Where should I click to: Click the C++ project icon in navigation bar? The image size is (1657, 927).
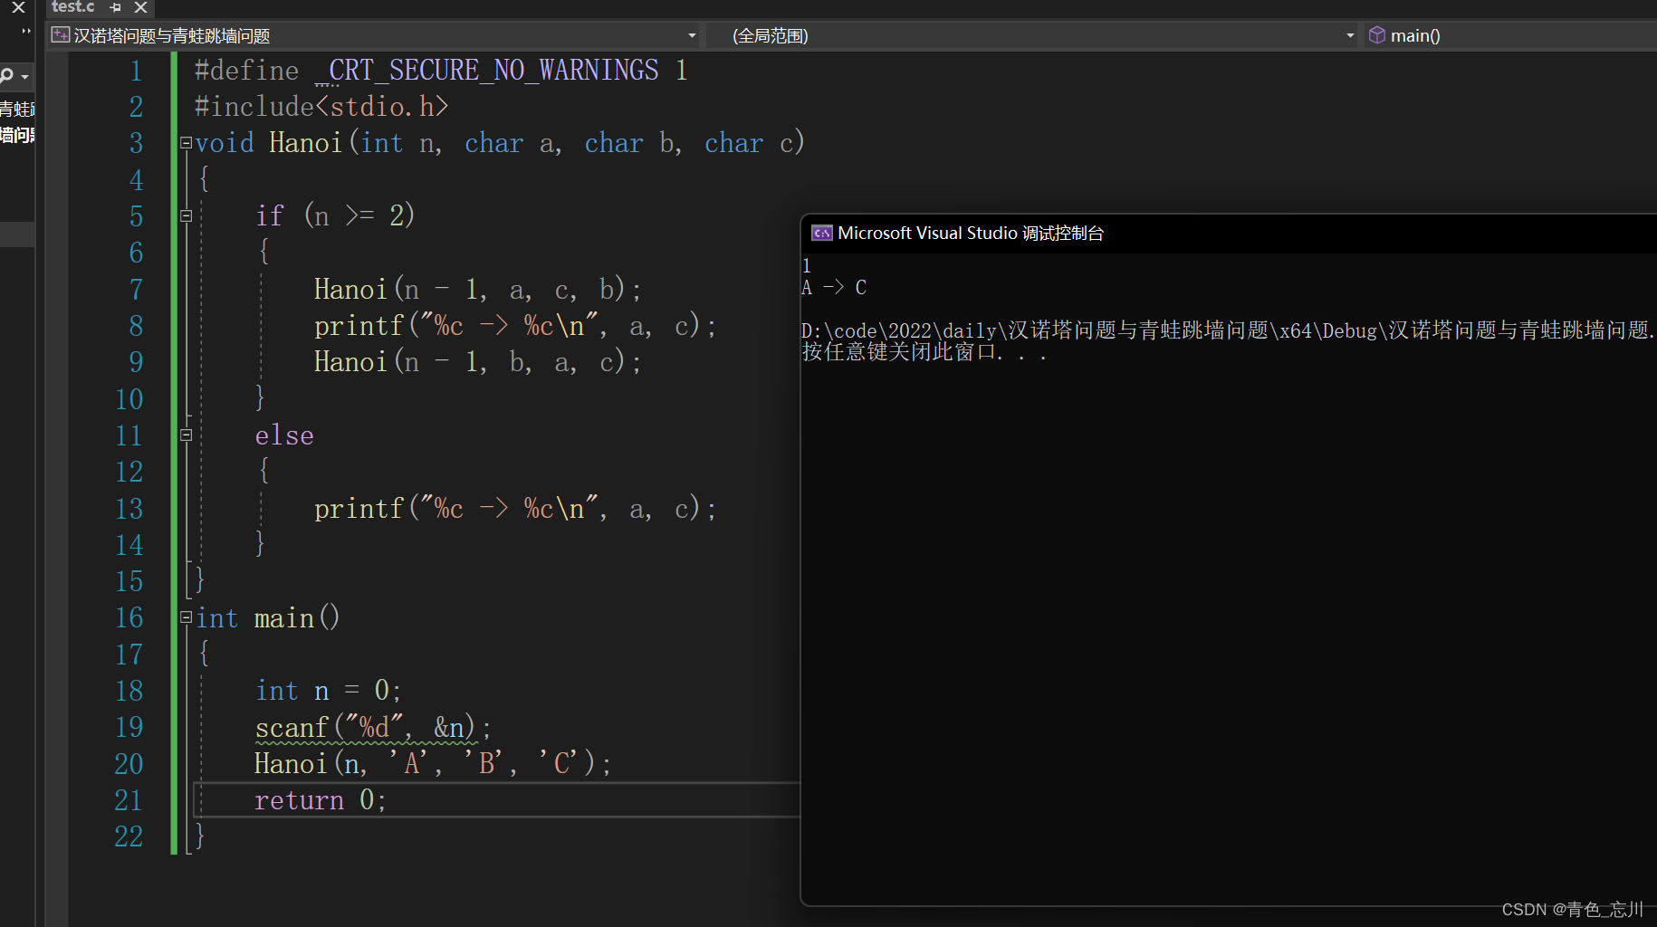point(61,35)
